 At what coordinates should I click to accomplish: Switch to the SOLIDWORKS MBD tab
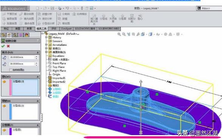pyautogui.click(x=109, y=29)
